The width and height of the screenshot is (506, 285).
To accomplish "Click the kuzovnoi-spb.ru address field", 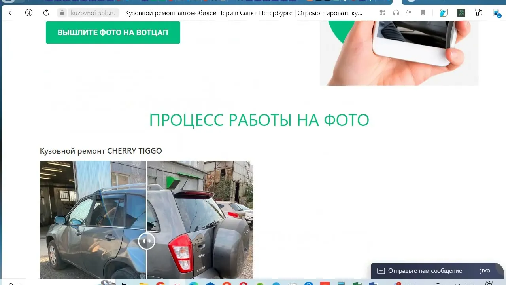I will tap(93, 13).
